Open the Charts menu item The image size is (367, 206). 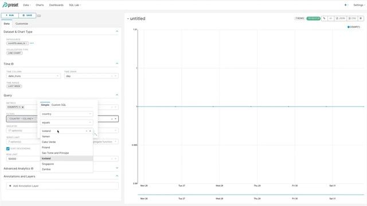pos(40,5)
